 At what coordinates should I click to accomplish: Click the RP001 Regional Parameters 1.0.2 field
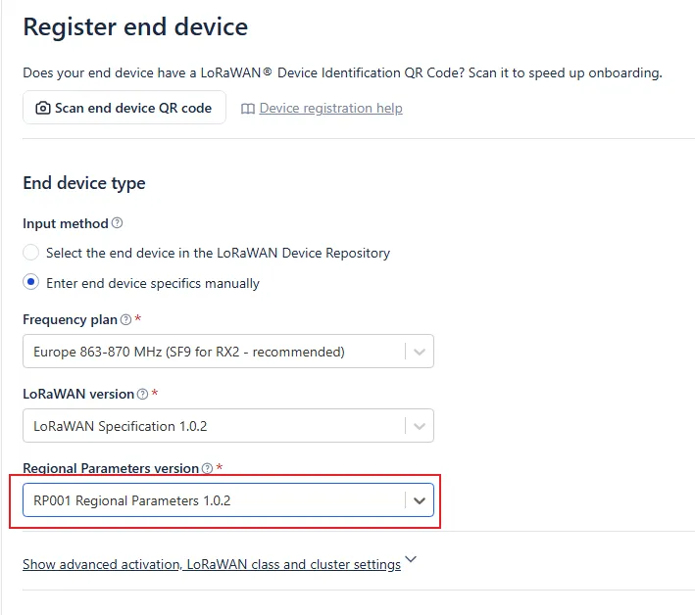click(228, 499)
